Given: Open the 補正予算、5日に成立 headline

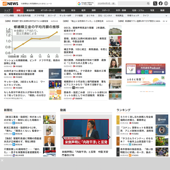Looking at the screenshot, I should [86, 51].
